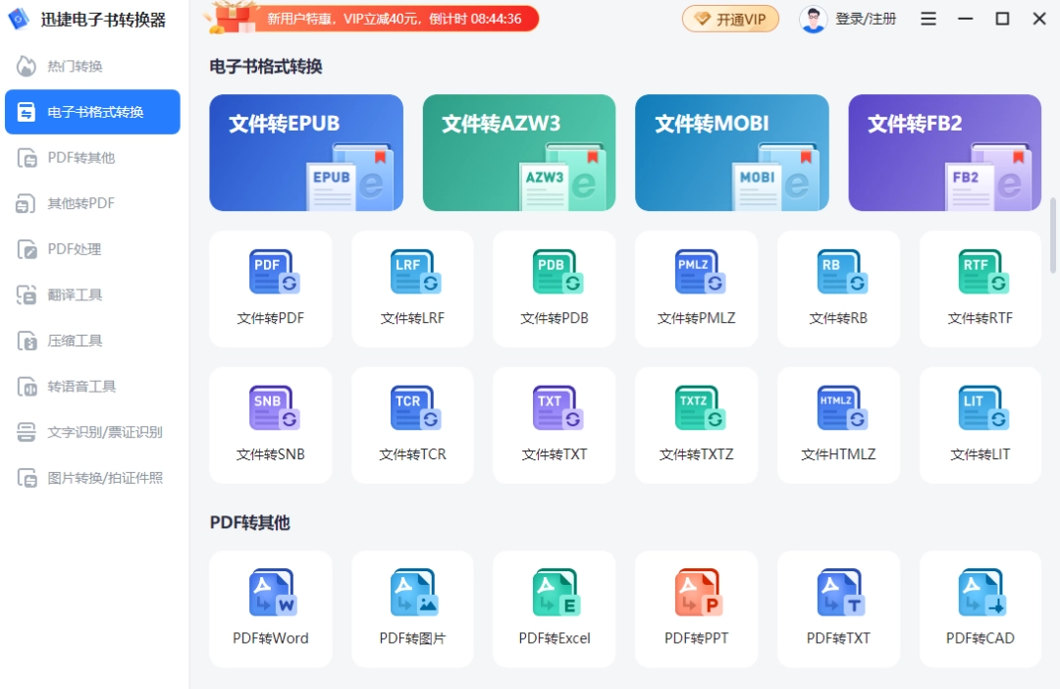Select the 文件转PDB tool
Image resolution: width=1060 pixels, height=689 pixels.
click(555, 288)
